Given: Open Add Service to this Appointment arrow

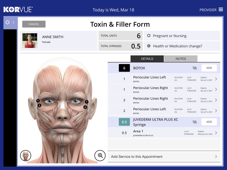Looking at the screenshot, I should [x=216, y=157].
